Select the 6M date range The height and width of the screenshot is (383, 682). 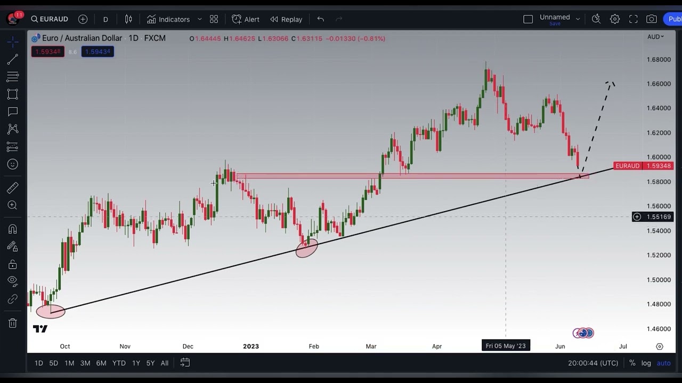101,363
